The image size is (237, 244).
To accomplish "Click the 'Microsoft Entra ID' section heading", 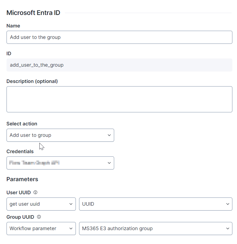I will [33, 13].
